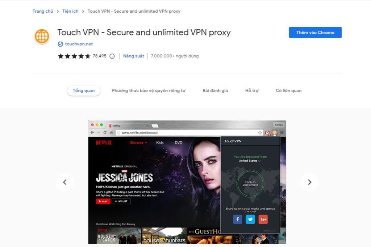The width and height of the screenshot is (371, 247).
Task: Click the TouchVPN extension icon in browser toolbar
Action: tap(275, 133)
